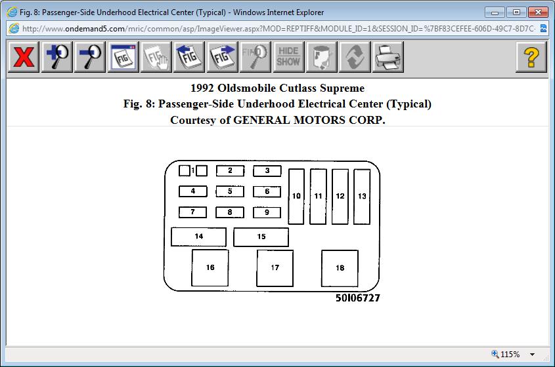The image size is (555, 367).
Task: Toggle the HIDE SHOW button
Action: point(288,57)
